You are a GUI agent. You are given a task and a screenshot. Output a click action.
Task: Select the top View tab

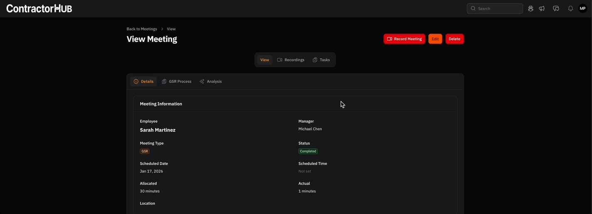pos(264,60)
